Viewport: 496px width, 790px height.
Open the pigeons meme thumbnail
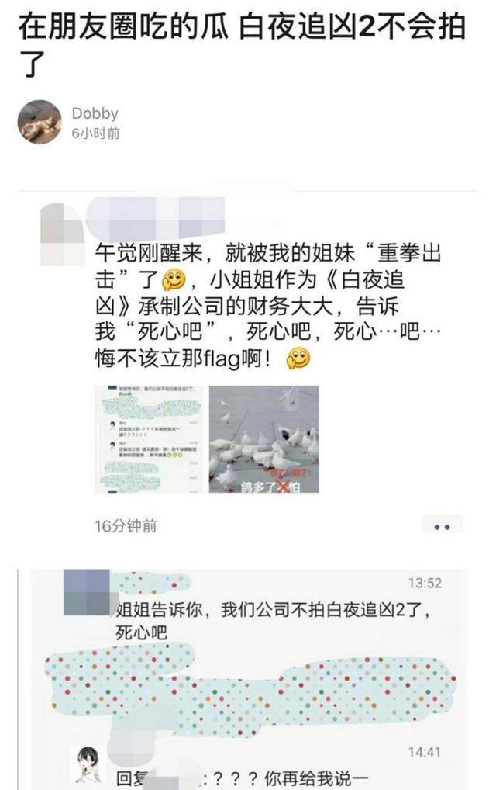pos(263,438)
